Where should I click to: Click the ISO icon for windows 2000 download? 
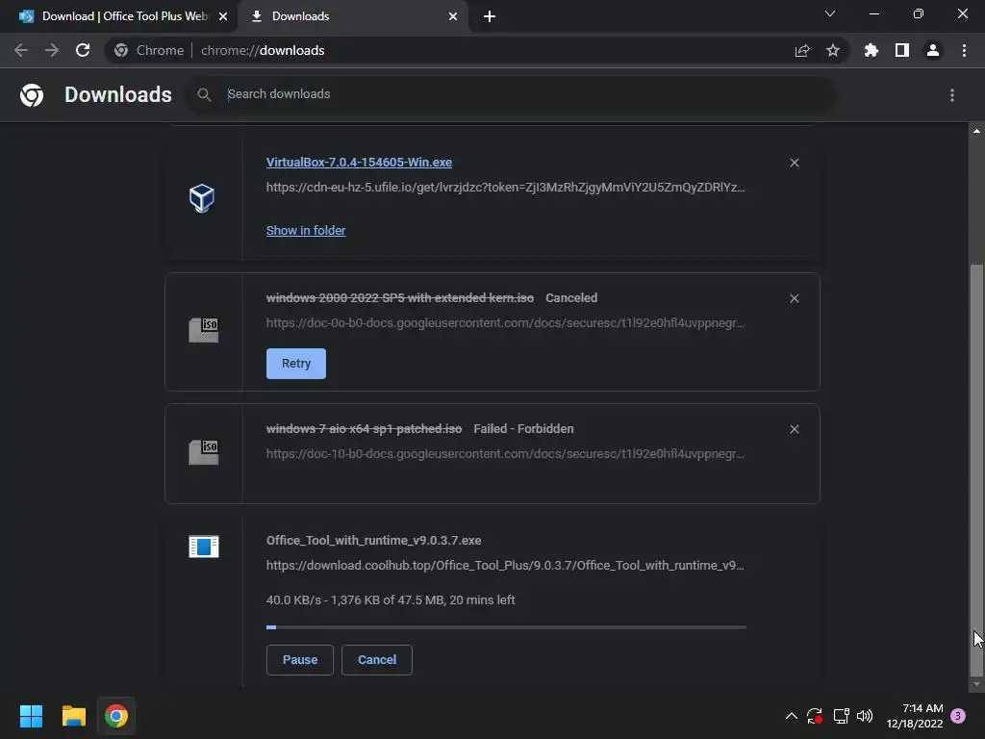coord(204,330)
